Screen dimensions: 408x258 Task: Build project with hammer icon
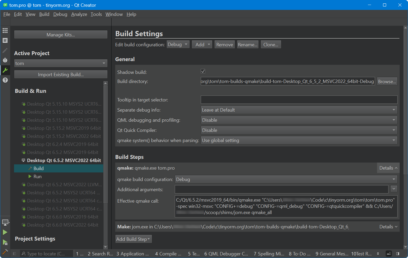coord(5,252)
